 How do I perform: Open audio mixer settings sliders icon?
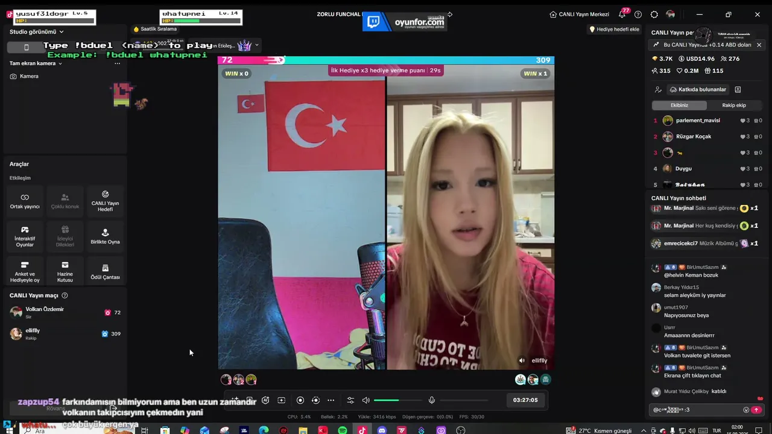click(350, 400)
